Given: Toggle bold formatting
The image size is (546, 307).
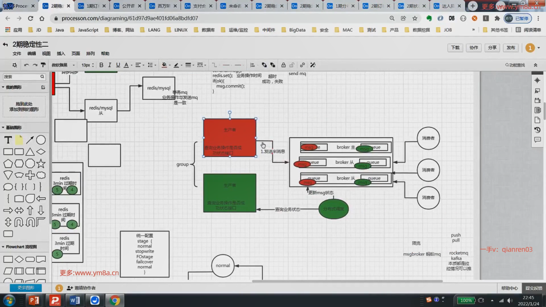Looking at the screenshot, I should (101, 65).
